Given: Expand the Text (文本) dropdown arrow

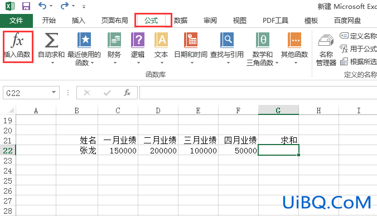Looking at the screenshot, I should 162,63.
